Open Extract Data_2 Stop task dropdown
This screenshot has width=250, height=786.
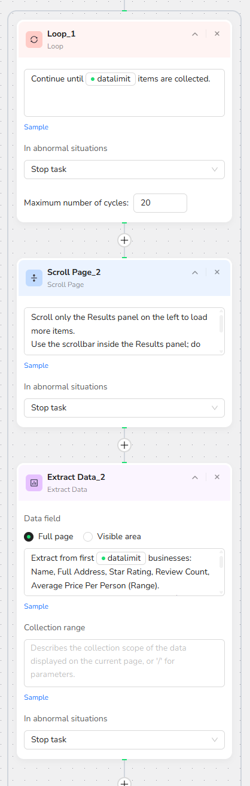(124, 740)
